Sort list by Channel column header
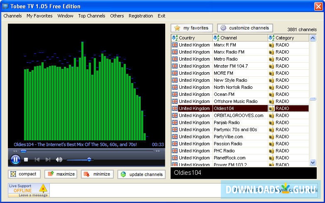325x203 pixels. pos(240,38)
